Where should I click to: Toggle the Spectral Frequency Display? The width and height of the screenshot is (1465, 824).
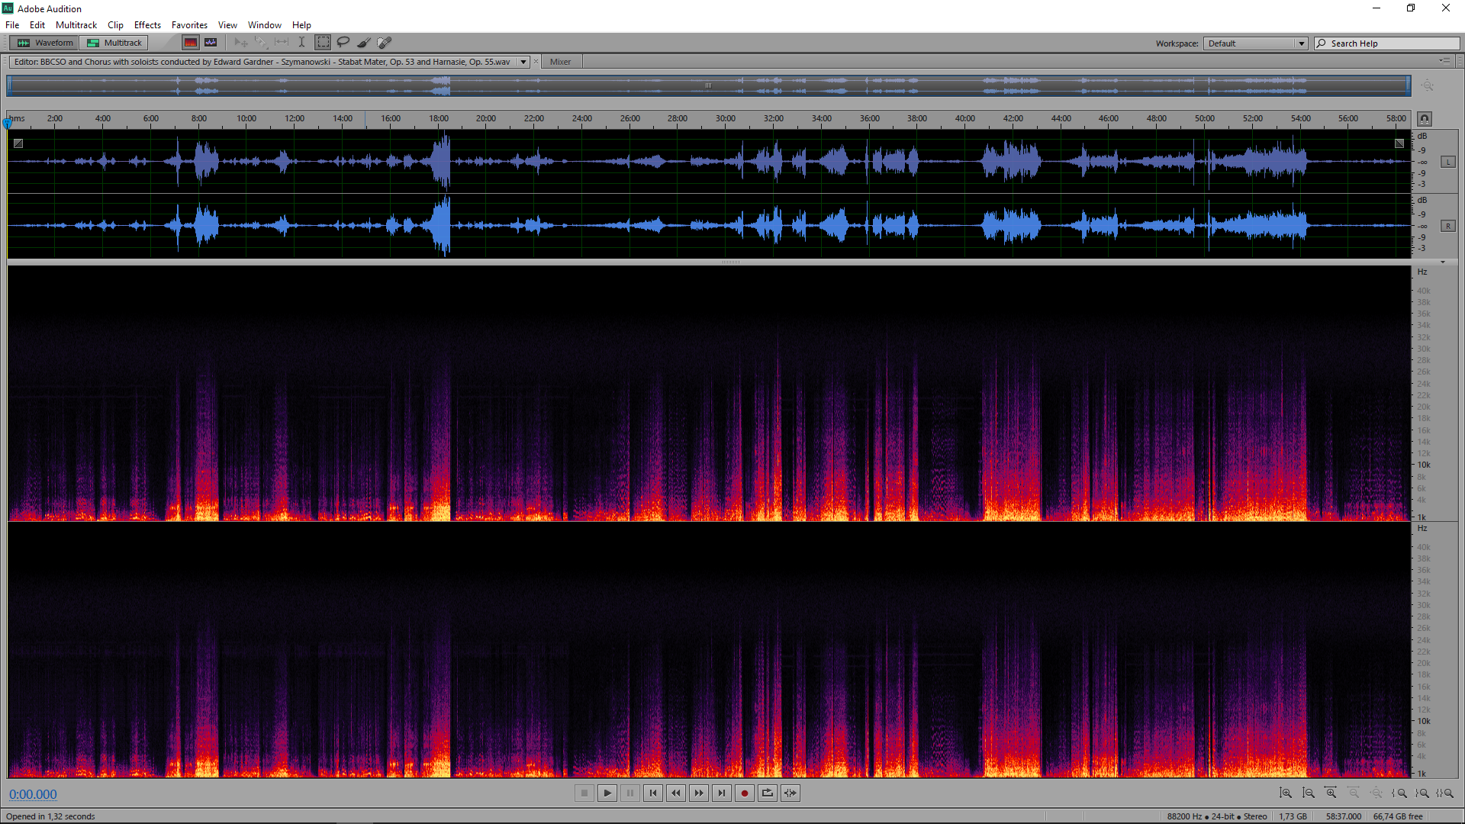pyautogui.click(x=191, y=43)
